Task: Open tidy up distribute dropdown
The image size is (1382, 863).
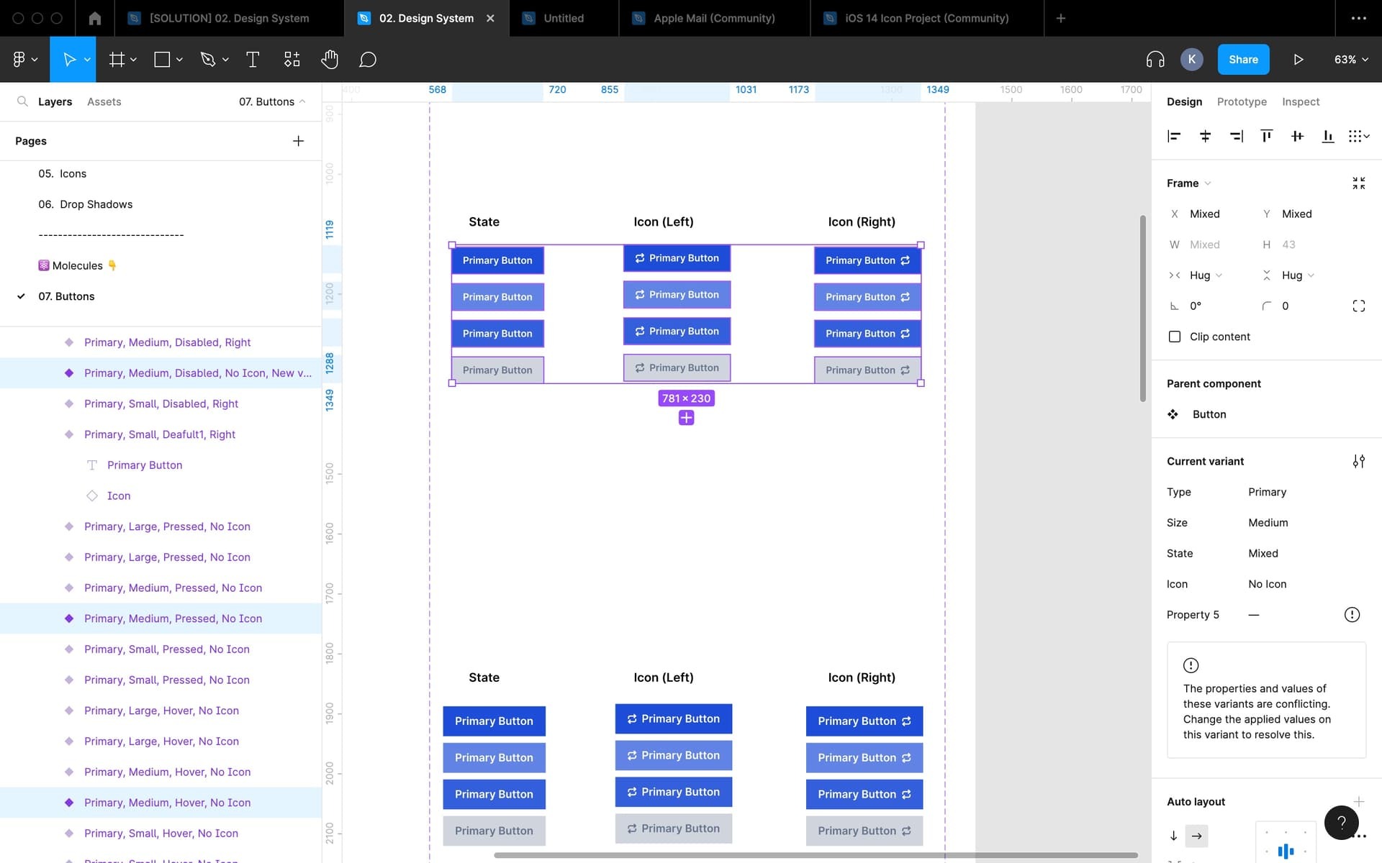Action: (x=1359, y=136)
